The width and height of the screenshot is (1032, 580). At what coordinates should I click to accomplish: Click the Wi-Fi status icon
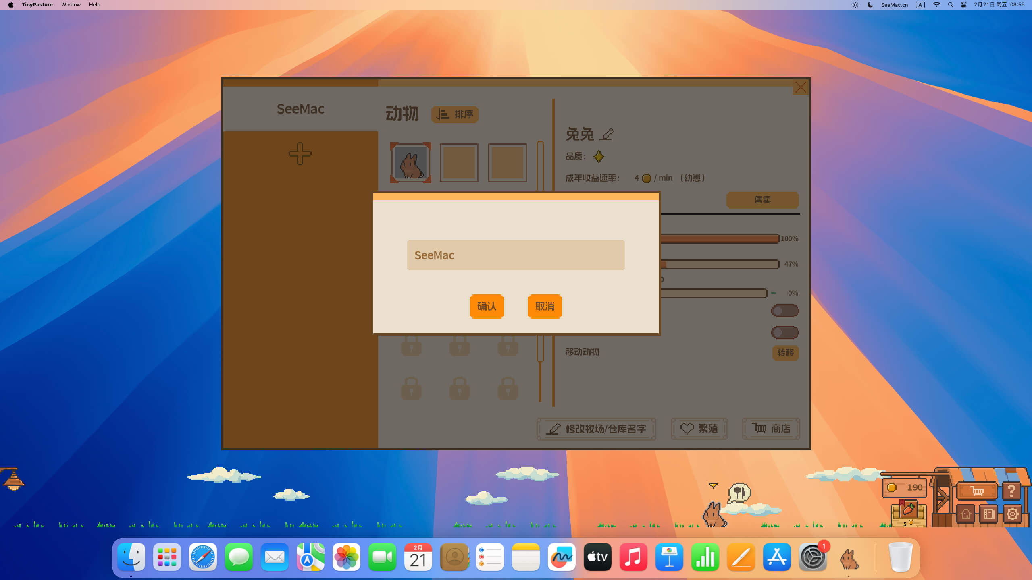pyautogui.click(x=936, y=5)
